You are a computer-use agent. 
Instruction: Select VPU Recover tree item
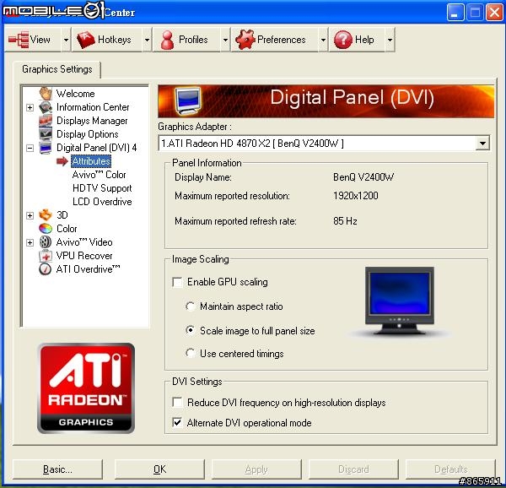tap(84, 256)
